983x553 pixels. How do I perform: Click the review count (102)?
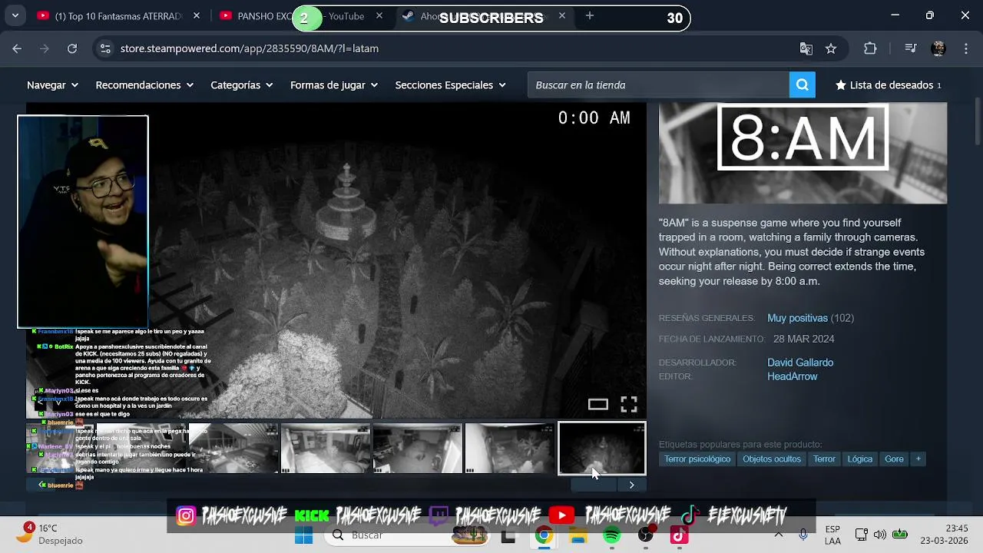(x=842, y=318)
